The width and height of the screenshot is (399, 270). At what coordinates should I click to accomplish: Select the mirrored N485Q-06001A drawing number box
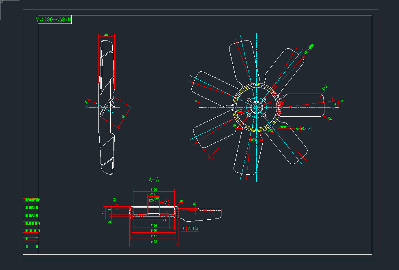[x=54, y=19]
